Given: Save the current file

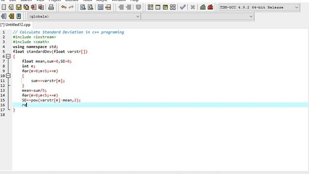Looking at the screenshot, I should [x=18, y=7].
